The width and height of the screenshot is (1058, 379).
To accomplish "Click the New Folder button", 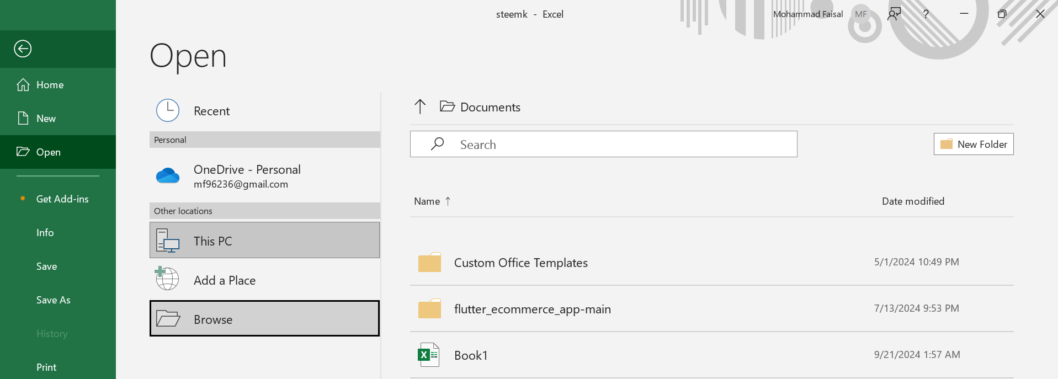I will (x=974, y=145).
